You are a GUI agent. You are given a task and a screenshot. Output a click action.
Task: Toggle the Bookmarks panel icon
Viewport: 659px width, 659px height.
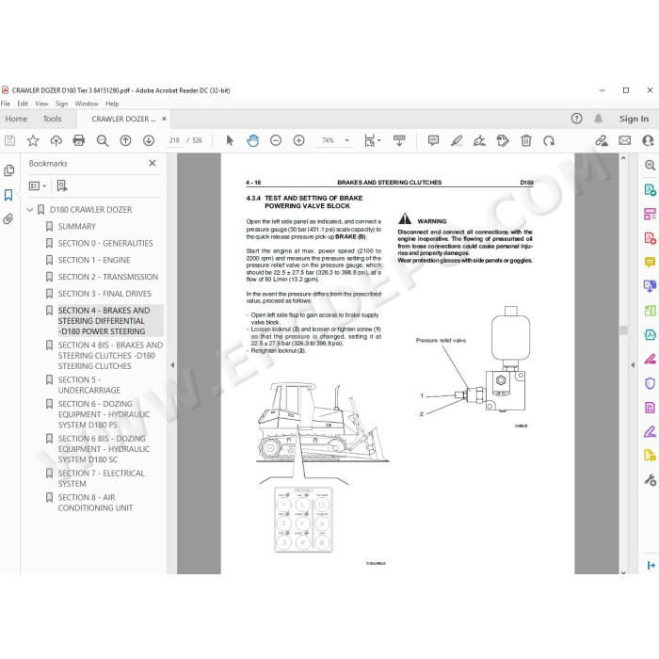point(8,195)
